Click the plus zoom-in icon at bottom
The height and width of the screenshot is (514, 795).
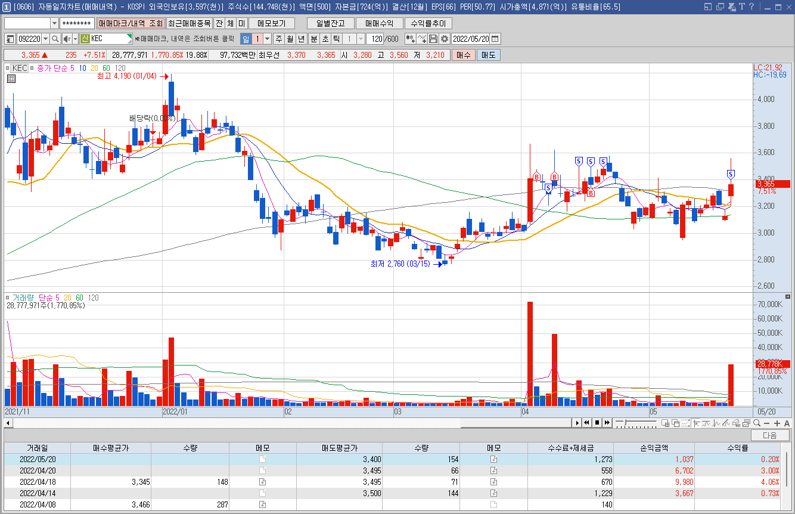click(777, 423)
